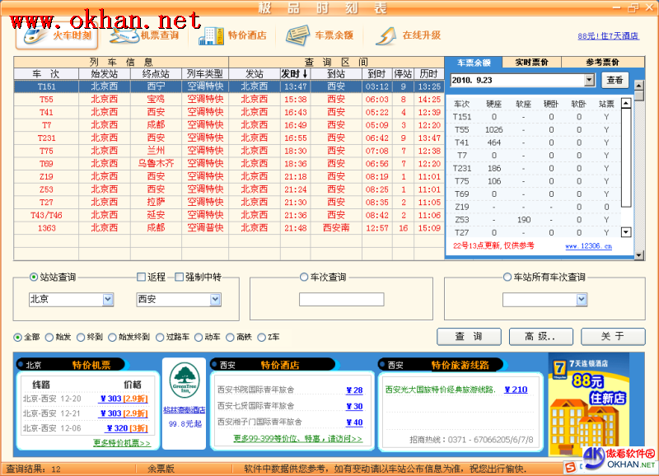Choose the Z车 filter radio button
The image size is (659, 476).
[x=261, y=337]
